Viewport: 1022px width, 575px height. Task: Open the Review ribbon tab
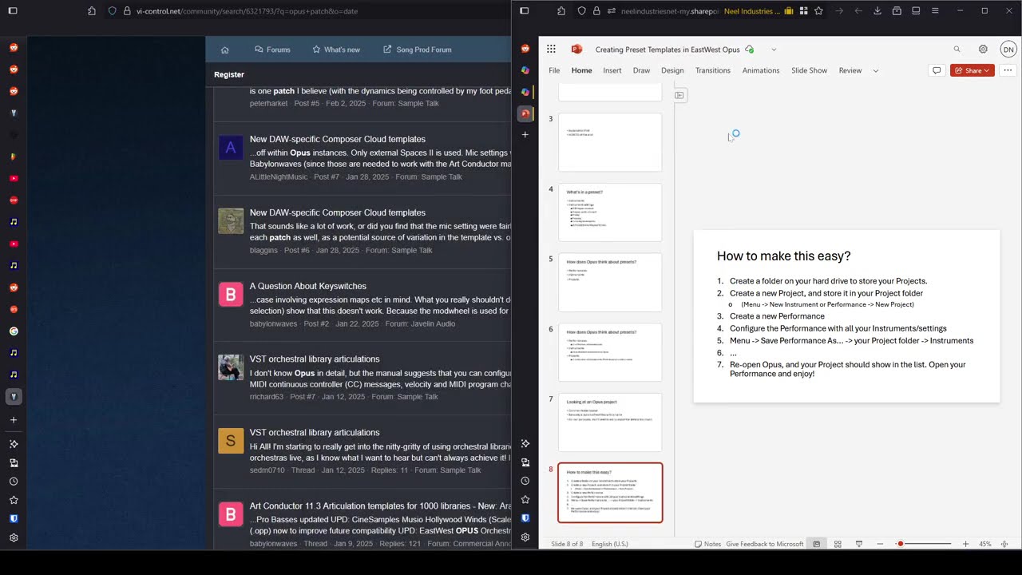[850, 70]
